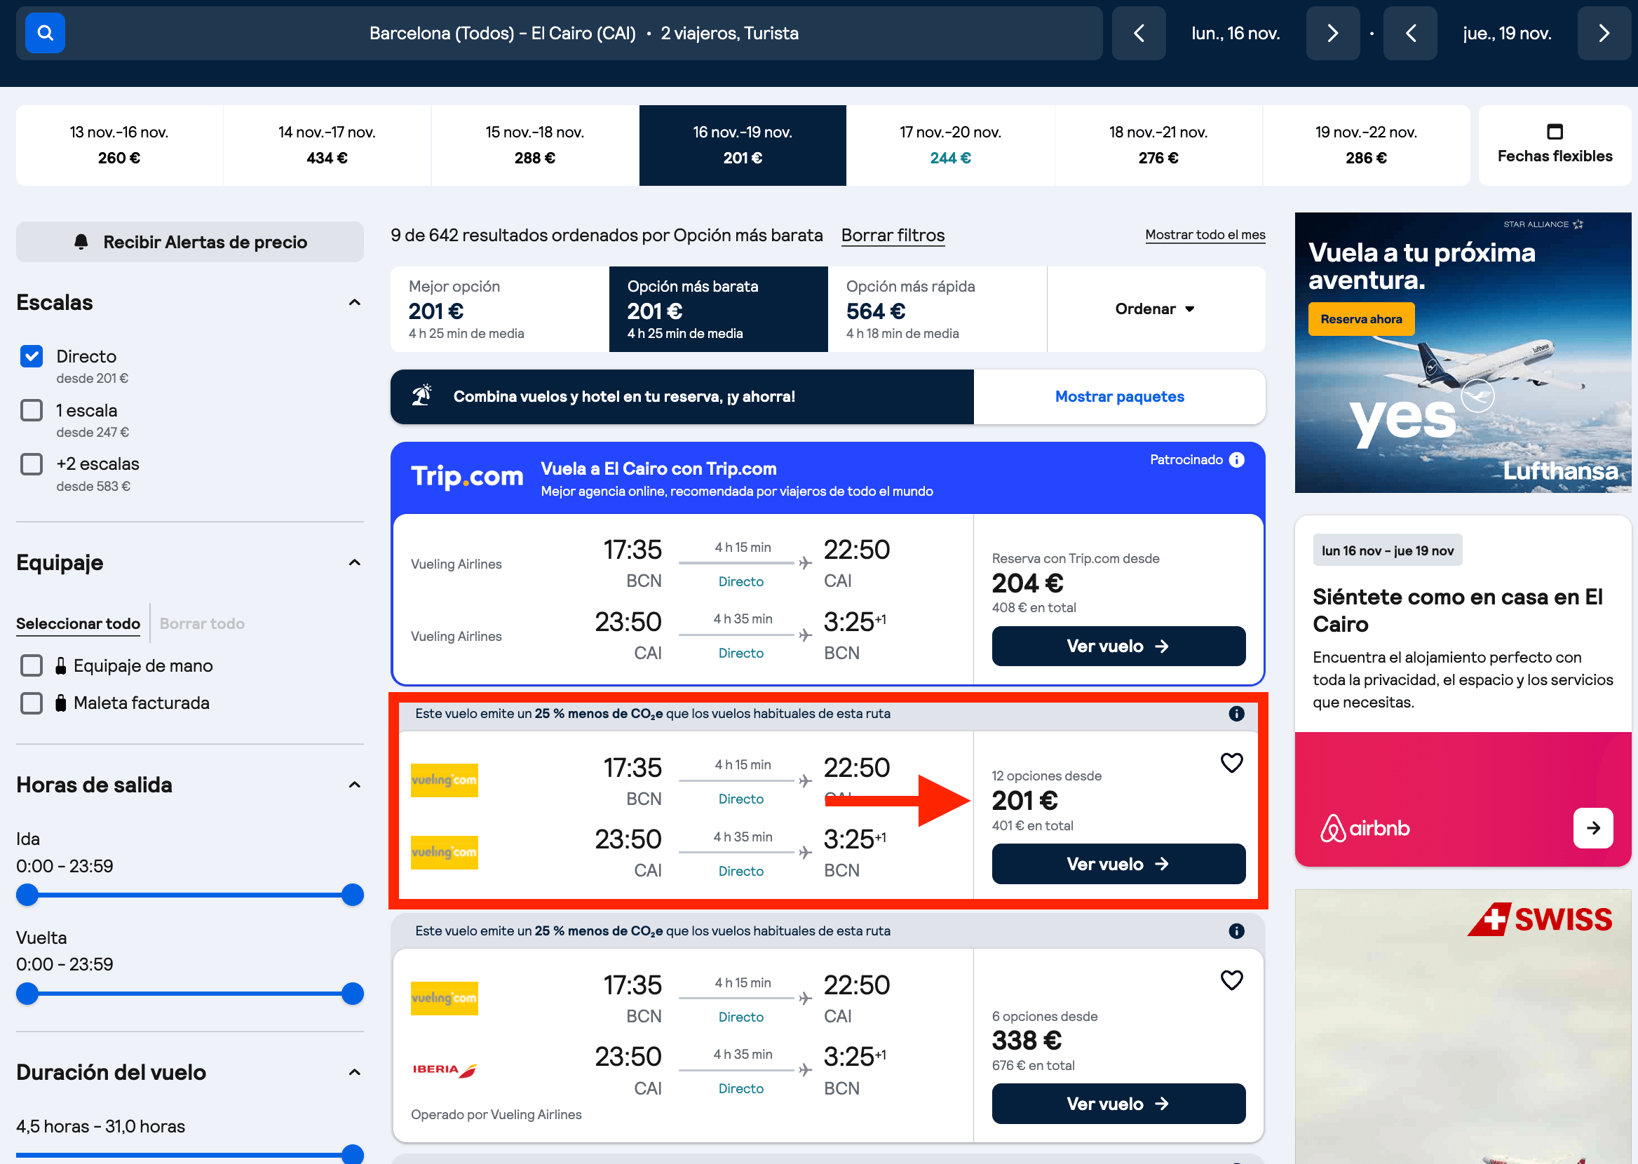Click the route and travelers search field
This screenshot has width=1638, height=1164.
[x=559, y=33]
